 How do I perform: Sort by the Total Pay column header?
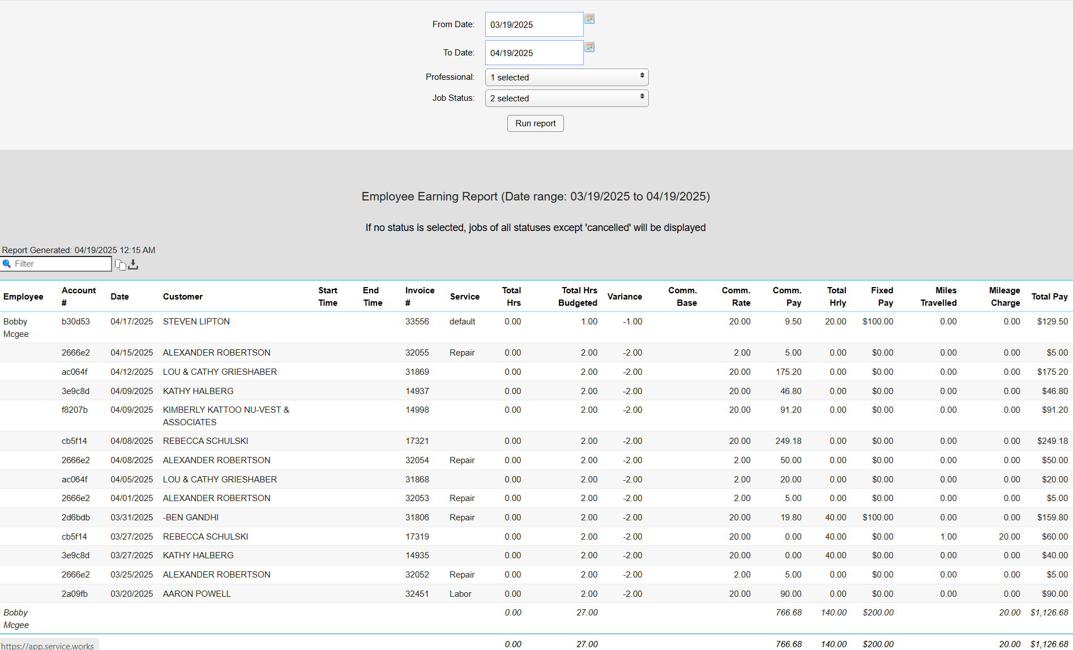pos(1049,297)
